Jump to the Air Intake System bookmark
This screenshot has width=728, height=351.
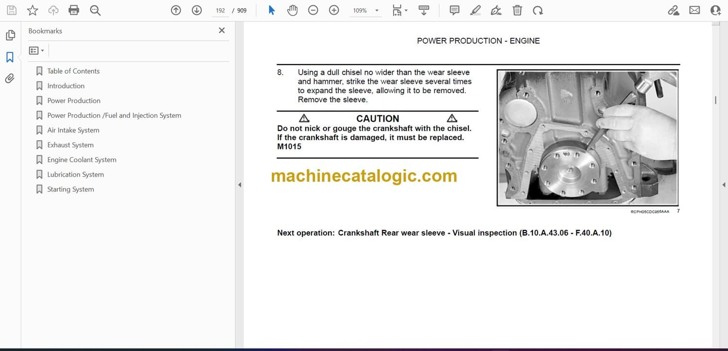(x=73, y=130)
